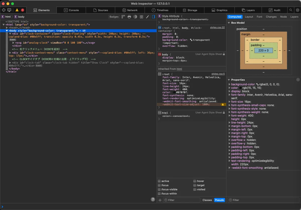Click the #0f0f0f color swatch
The width and height of the screenshot is (301, 210).
(174, 92)
